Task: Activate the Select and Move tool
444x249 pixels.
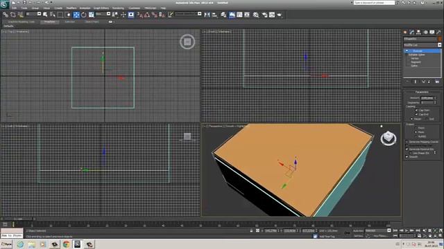Action: tap(76, 15)
